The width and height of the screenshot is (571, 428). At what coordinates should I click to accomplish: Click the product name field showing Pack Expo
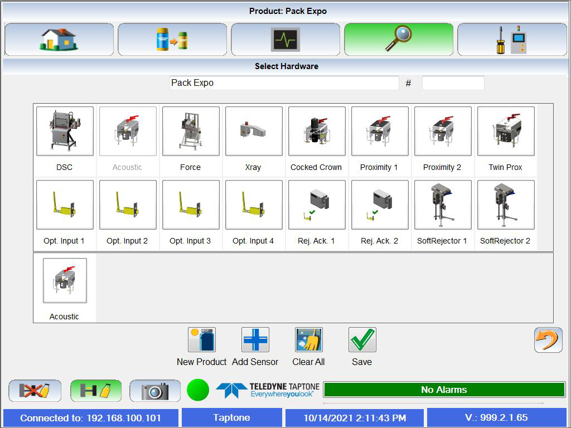click(284, 82)
